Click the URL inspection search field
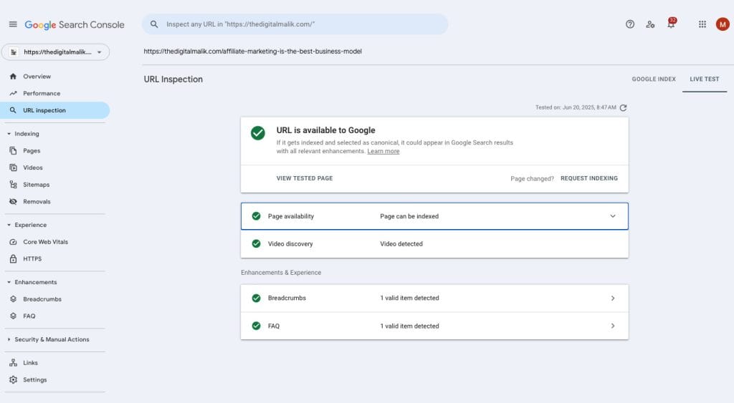This screenshot has width=734, height=403. point(301,24)
